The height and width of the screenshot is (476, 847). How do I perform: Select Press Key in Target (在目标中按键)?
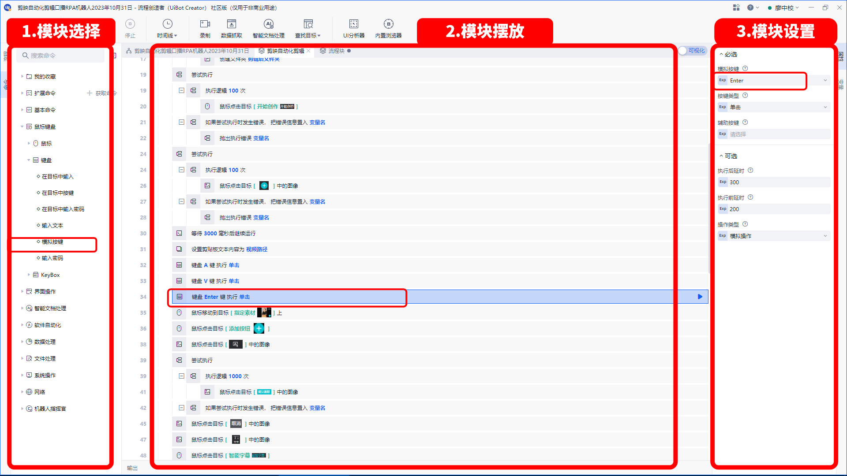coord(57,193)
